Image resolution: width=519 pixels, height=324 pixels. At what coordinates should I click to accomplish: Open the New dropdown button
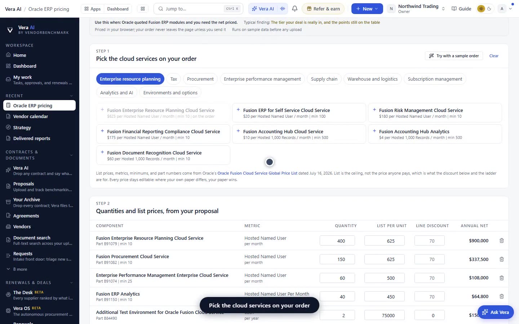367,9
